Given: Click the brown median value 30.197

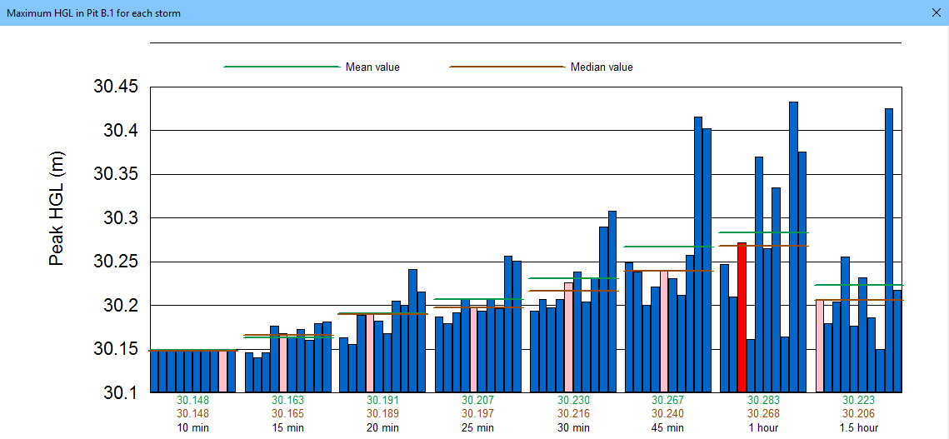Looking at the screenshot, I should click(x=477, y=414).
